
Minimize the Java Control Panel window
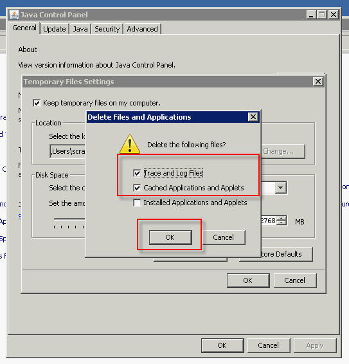click(x=311, y=15)
